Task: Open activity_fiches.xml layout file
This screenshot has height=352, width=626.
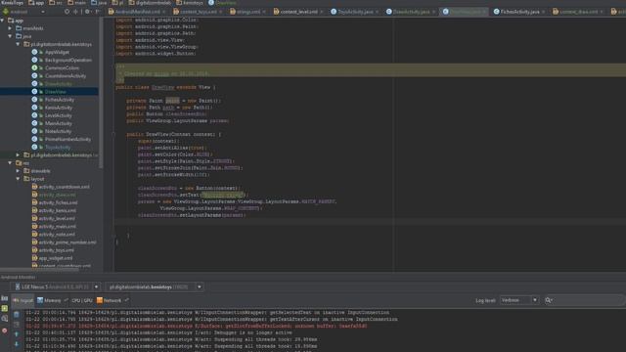Action: pyautogui.click(x=58, y=202)
